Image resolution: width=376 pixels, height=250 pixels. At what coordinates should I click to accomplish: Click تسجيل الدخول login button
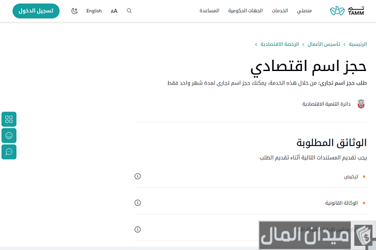(x=36, y=11)
